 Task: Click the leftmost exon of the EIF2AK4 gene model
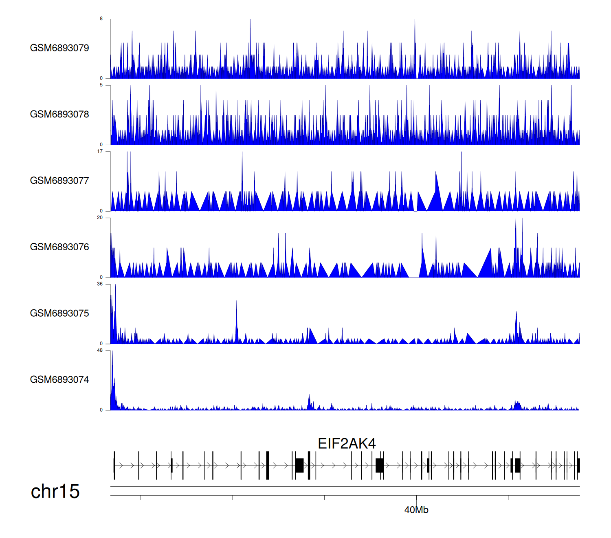(x=114, y=465)
